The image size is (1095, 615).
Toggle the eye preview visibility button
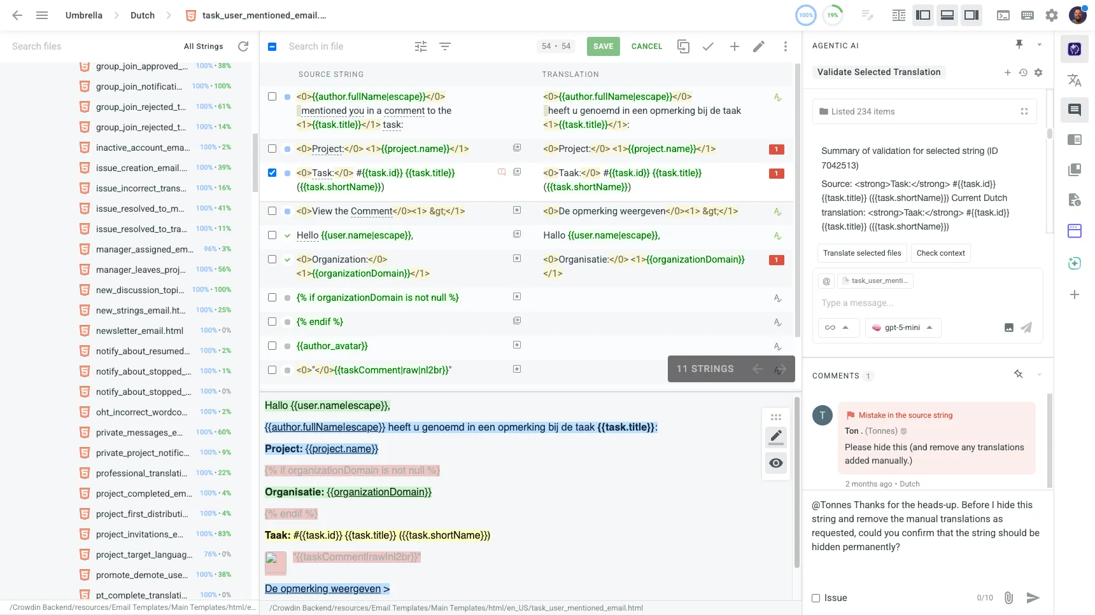775,463
